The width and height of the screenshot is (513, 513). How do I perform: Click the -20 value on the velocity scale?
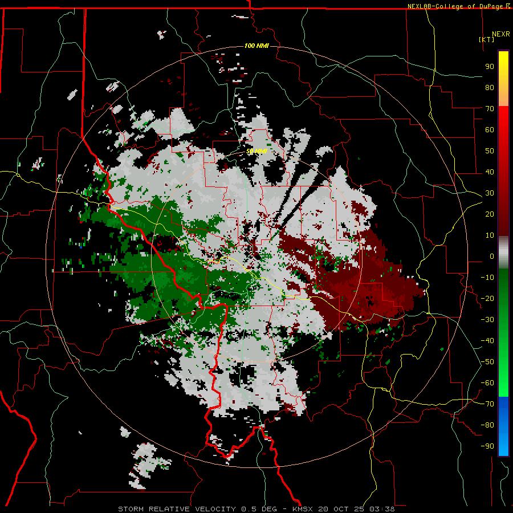coord(487,298)
